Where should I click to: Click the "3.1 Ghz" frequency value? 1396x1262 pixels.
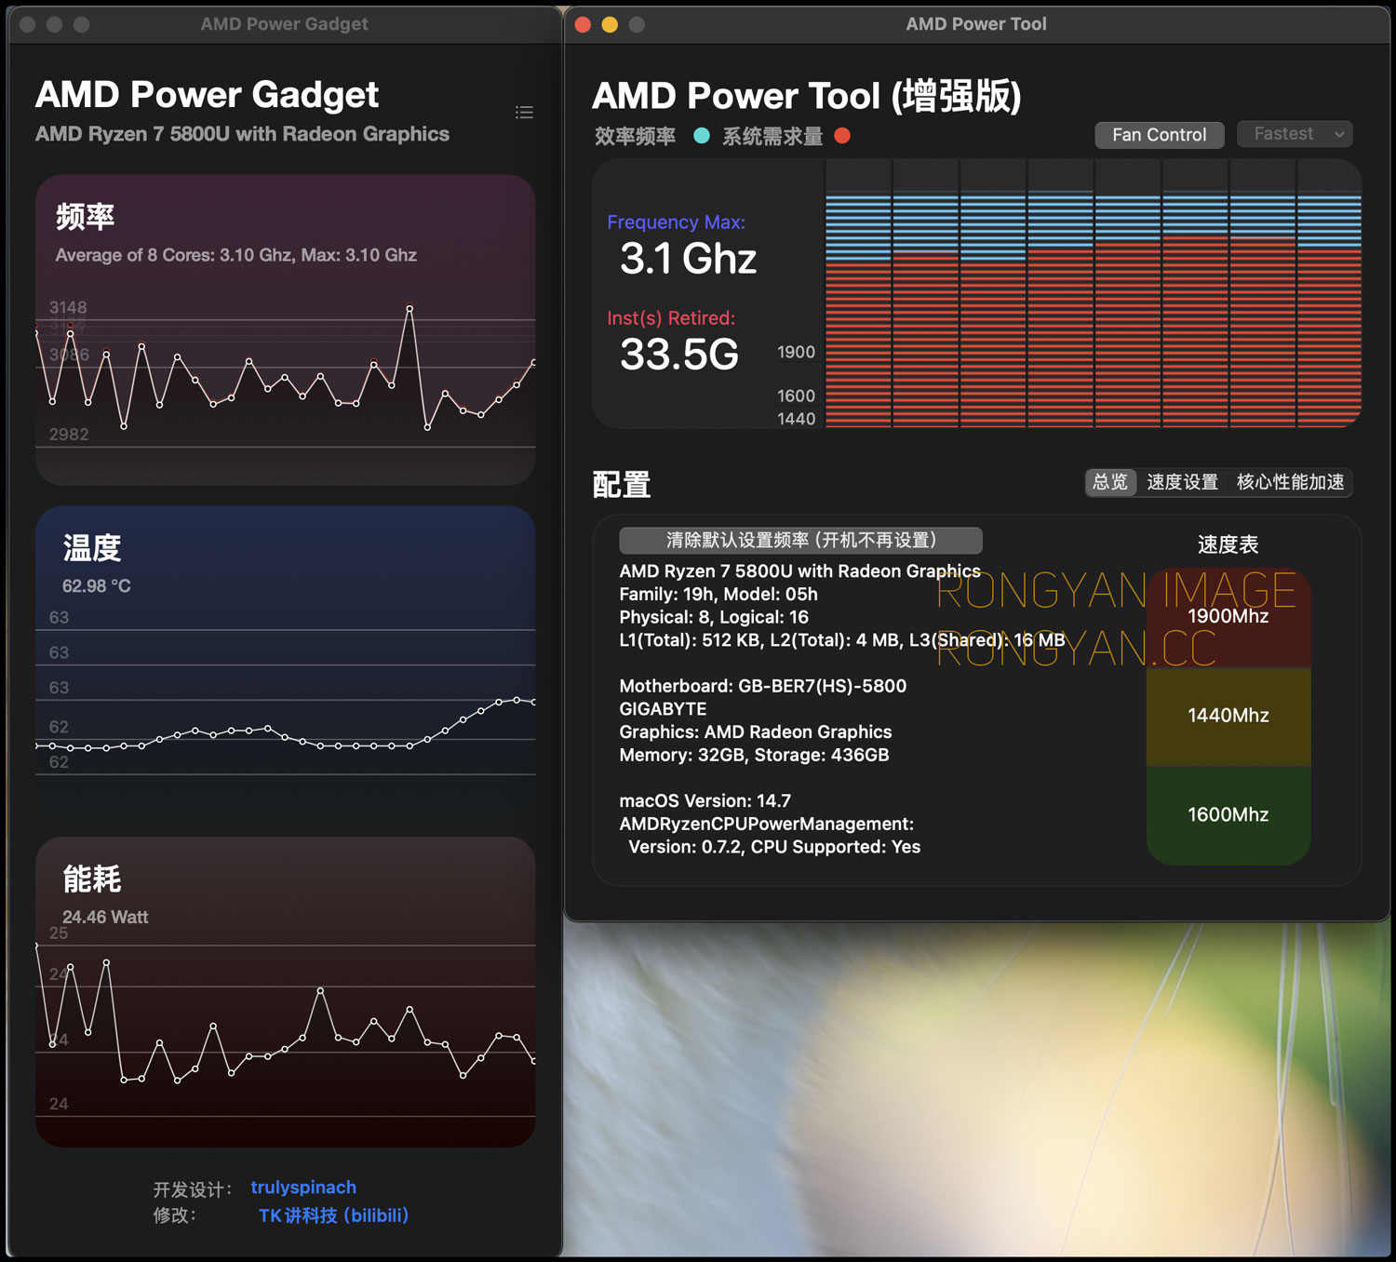tap(689, 259)
